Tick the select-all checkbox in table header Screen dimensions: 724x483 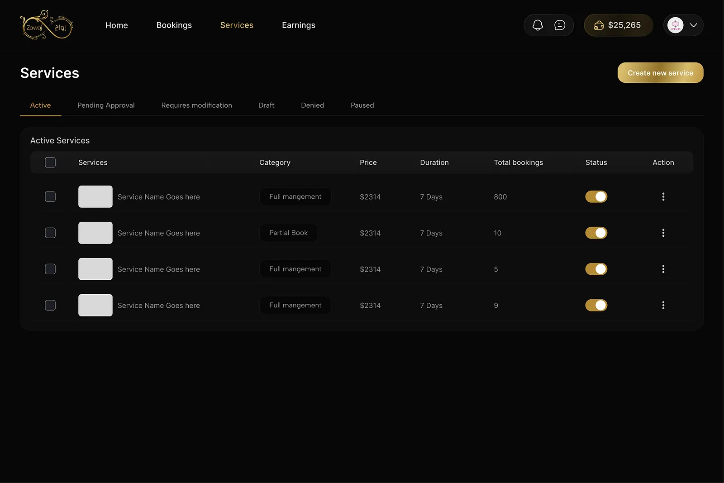pyautogui.click(x=50, y=163)
